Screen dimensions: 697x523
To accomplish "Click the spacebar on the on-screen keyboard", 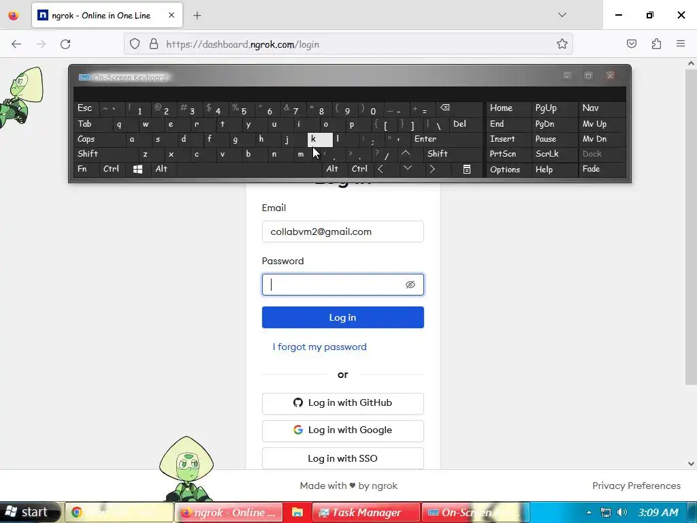I will tap(249, 170).
